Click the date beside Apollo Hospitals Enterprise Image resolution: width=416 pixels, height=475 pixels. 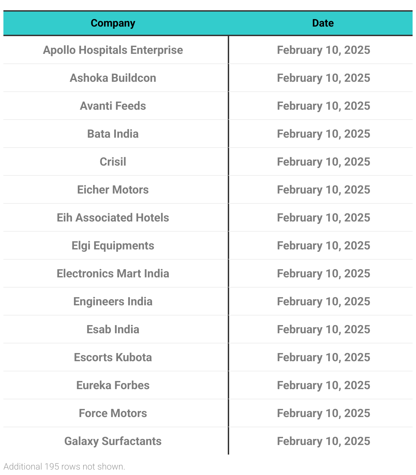pyautogui.click(x=323, y=50)
